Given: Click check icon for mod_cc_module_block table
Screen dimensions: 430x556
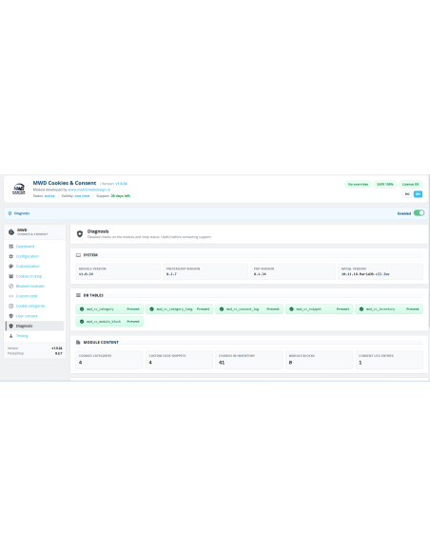Looking at the screenshot, I should coord(82,321).
